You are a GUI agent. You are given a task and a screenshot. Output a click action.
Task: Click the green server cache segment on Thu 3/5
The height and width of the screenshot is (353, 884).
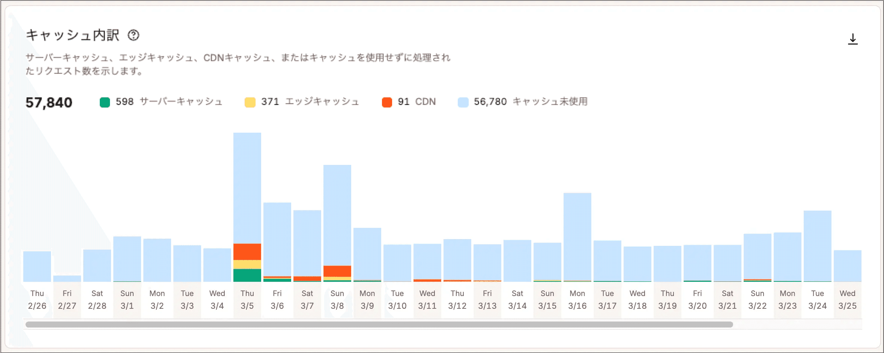coord(247,275)
